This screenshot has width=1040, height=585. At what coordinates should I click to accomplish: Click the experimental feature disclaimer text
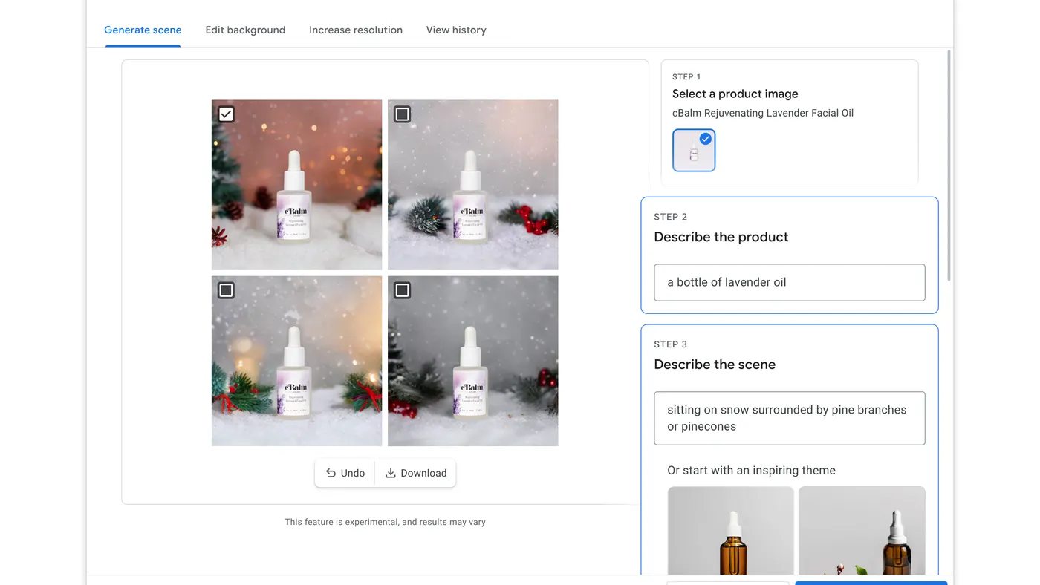tap(385, 522)
